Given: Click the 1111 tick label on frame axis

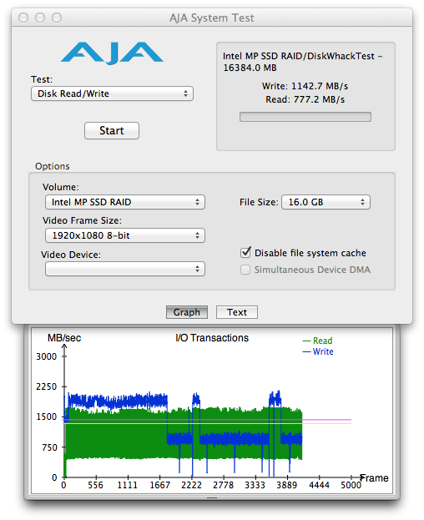Looking at the screenshot, I should click(x=128, y=485).
